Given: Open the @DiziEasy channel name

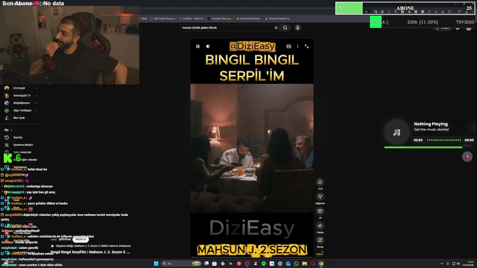Looking at the screenshot, I should 65,239.
